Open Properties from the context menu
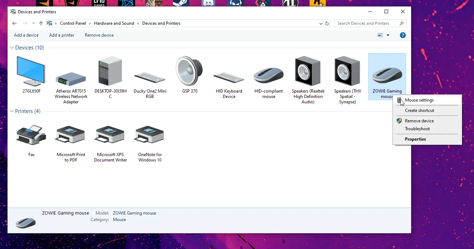 415,139
